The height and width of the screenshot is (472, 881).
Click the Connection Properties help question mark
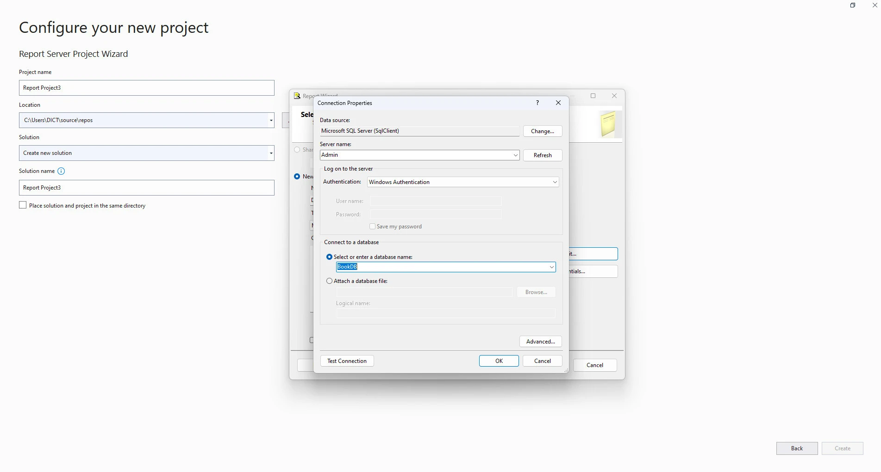click(x=537, y=103)
